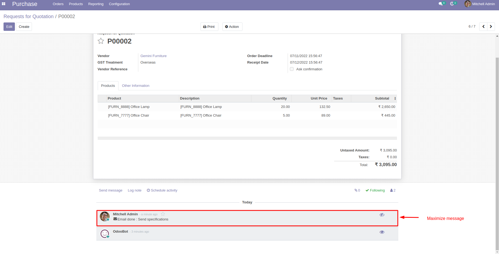Open the Action dropdown

tap(232, 27)
